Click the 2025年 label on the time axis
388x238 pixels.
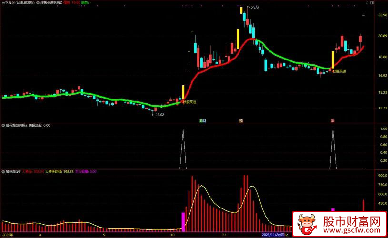point(8,235)
